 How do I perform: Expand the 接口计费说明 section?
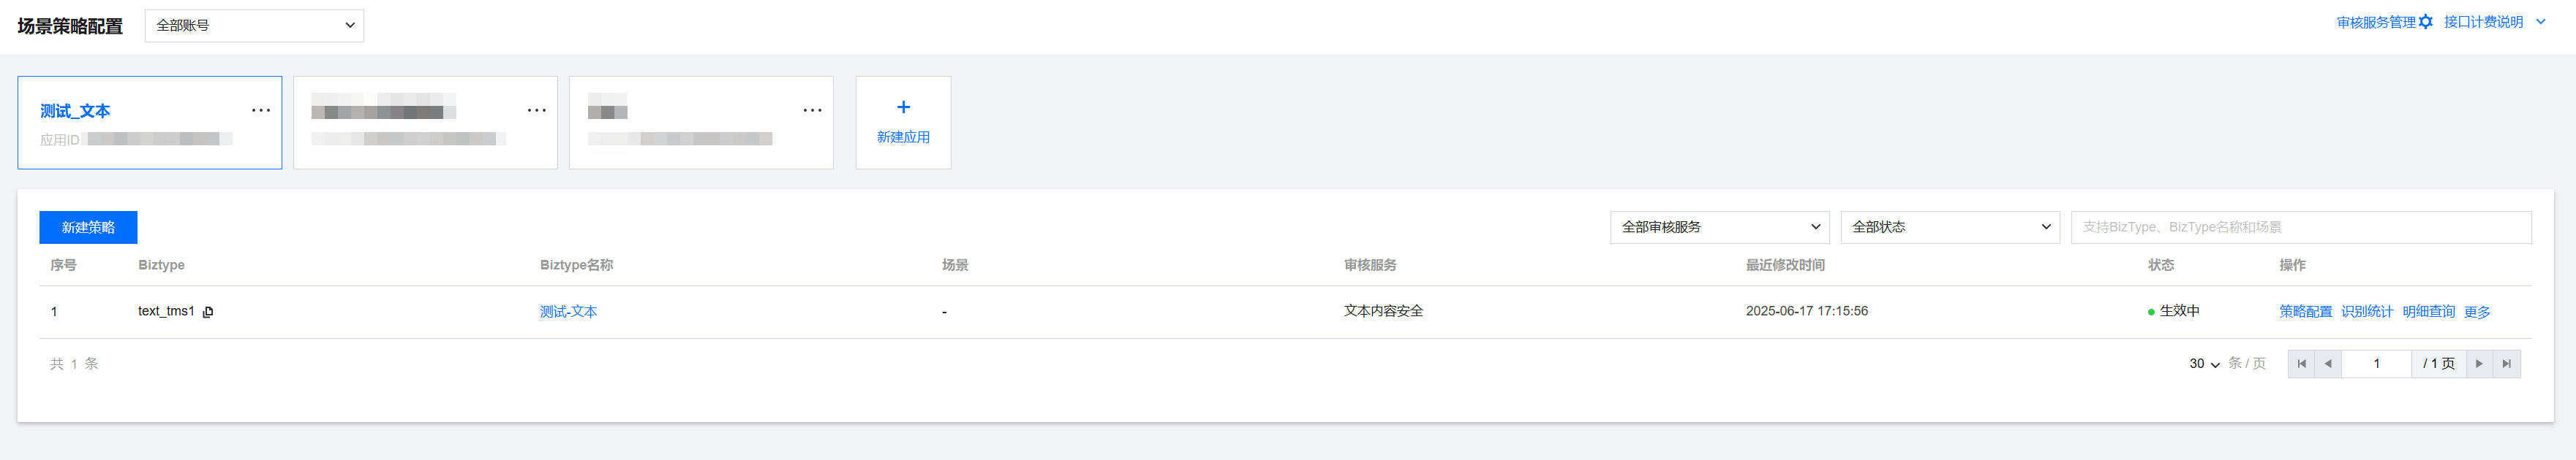tap(2541, 22)
